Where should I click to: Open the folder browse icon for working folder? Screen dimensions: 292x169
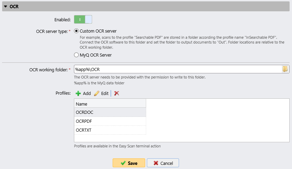pos(285,69)
